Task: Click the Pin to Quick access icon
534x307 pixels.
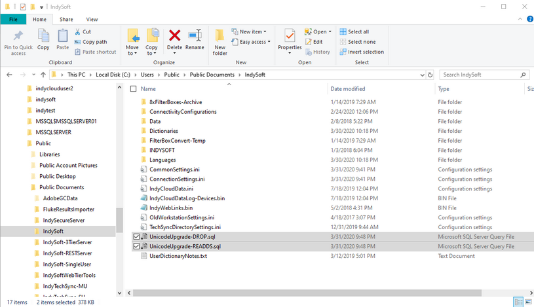Action: click(18, 37)
